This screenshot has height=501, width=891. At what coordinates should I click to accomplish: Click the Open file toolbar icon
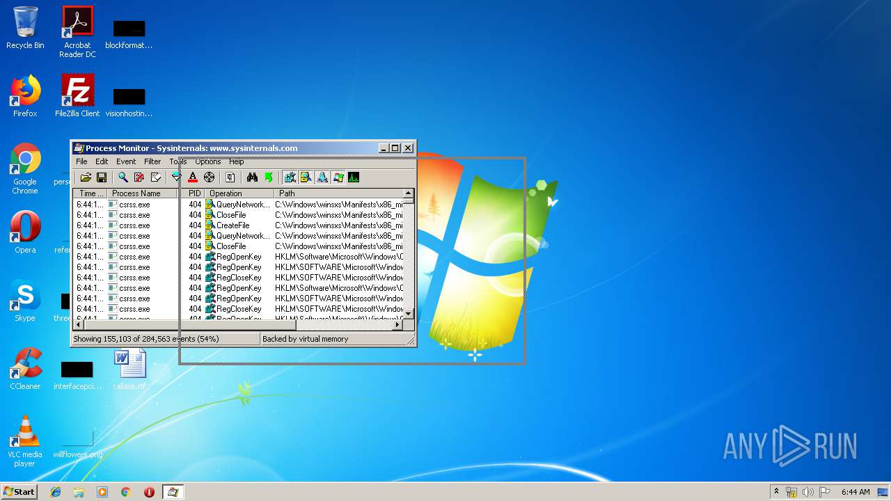click(86, 177)
